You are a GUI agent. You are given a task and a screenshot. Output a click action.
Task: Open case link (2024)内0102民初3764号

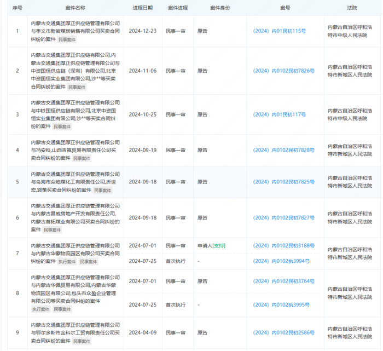click(283, 281)
